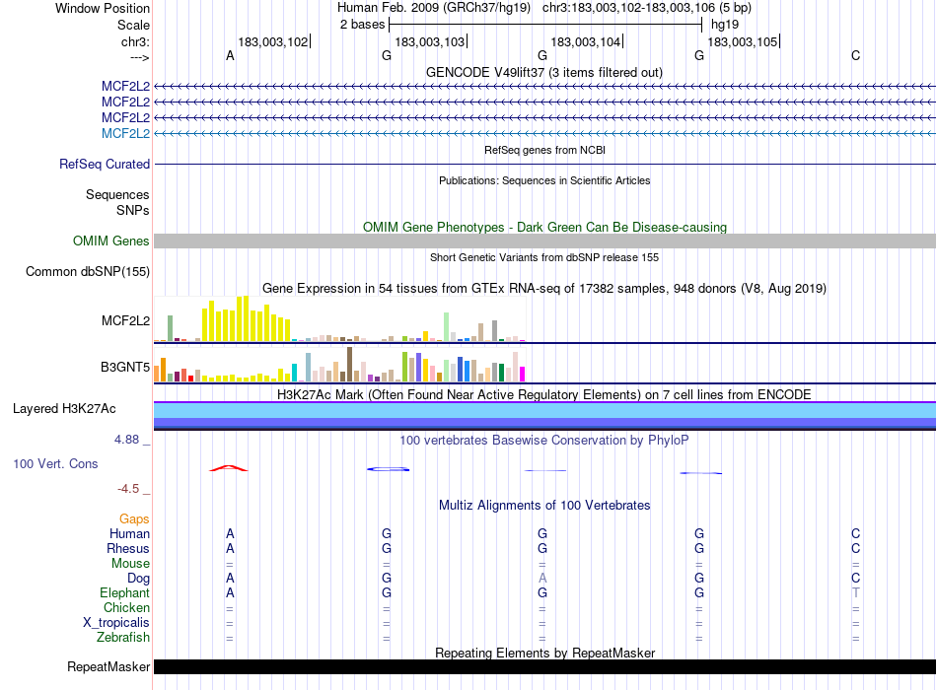Click the gray OMIM Genes item bar
The height and width of the screenshot is (690, 937).
[x=544, y=241]
